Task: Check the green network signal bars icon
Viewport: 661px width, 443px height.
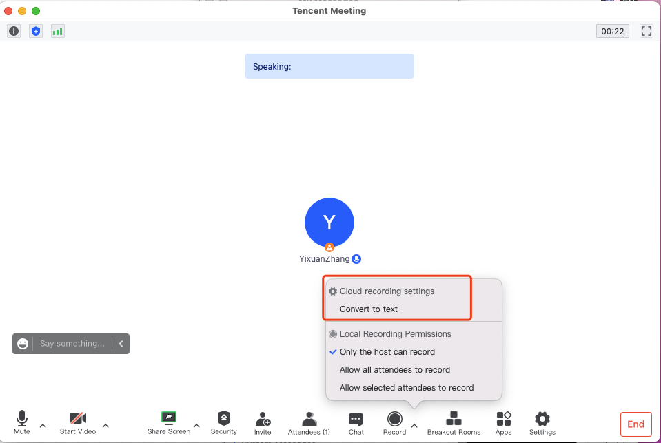Action: click(x=58, y=31)
